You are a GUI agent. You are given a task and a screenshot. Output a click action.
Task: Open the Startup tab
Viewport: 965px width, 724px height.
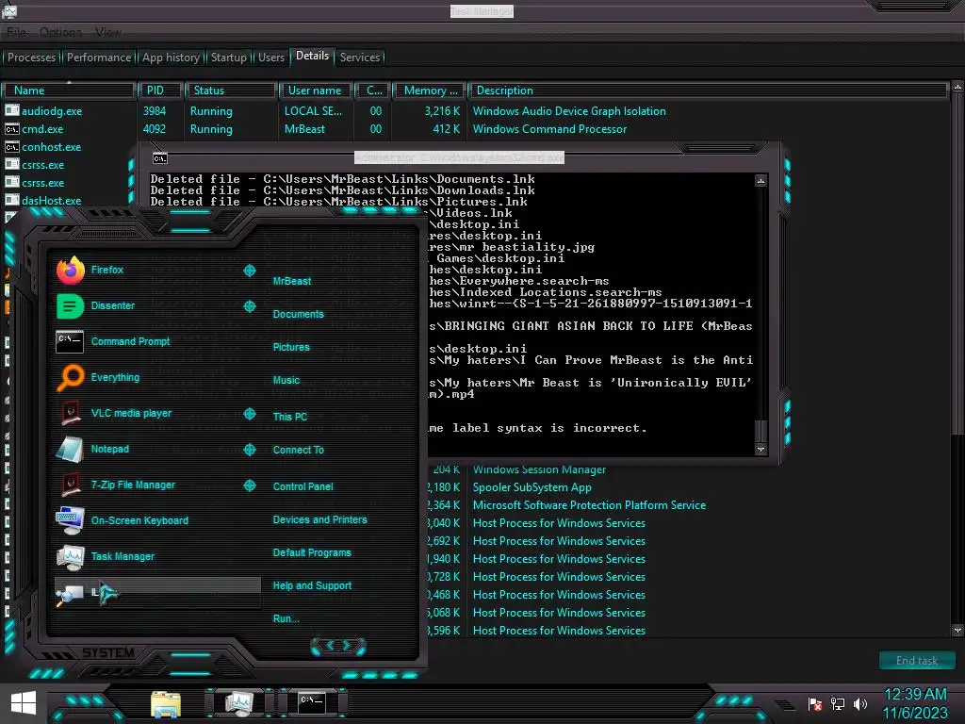[228, 58]
